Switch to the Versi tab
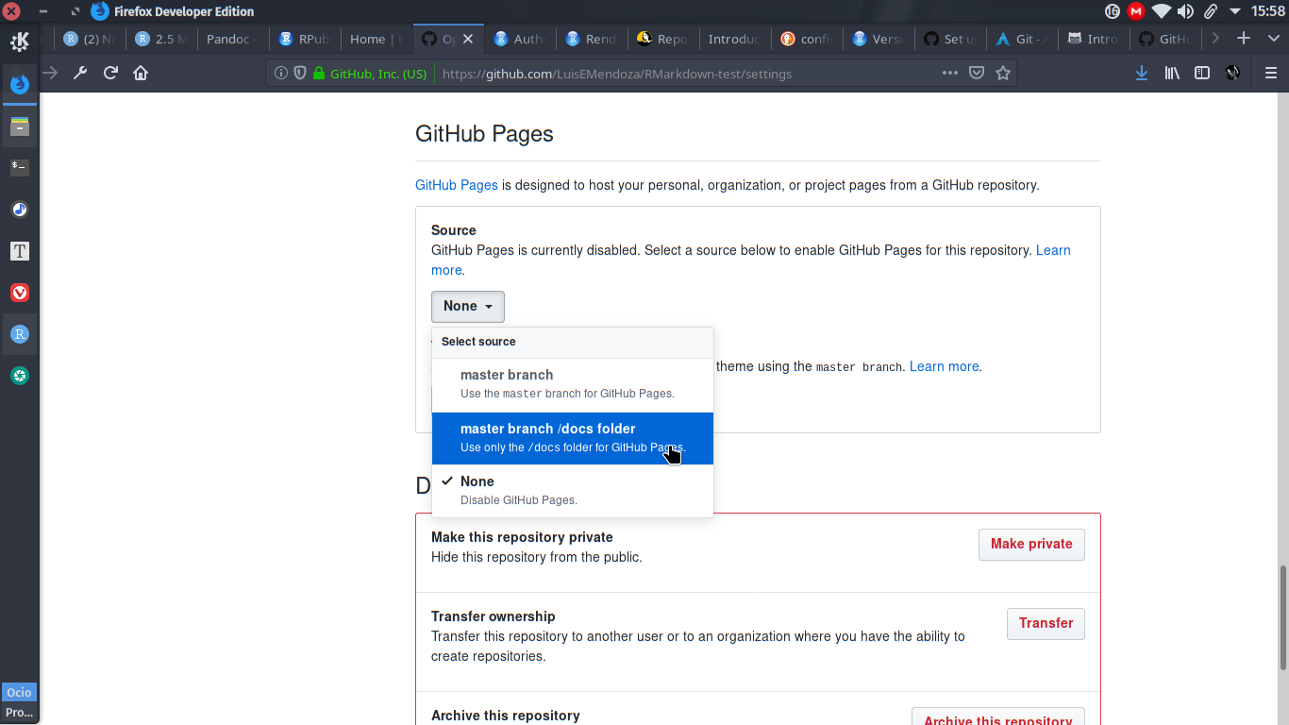The image size is (1289, 725). (879, 39)
